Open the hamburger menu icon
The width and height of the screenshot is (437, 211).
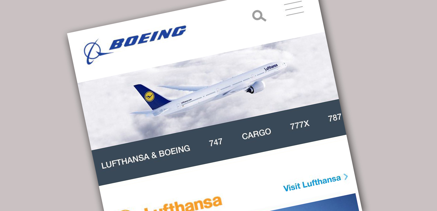click(x=294, y=8)
